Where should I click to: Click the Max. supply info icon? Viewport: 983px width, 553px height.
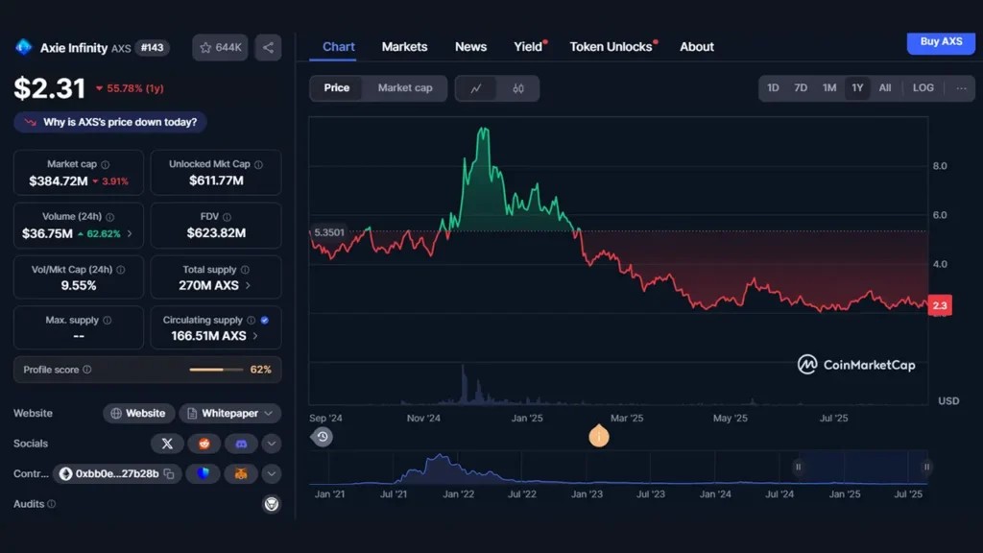[x=108, y=321]
